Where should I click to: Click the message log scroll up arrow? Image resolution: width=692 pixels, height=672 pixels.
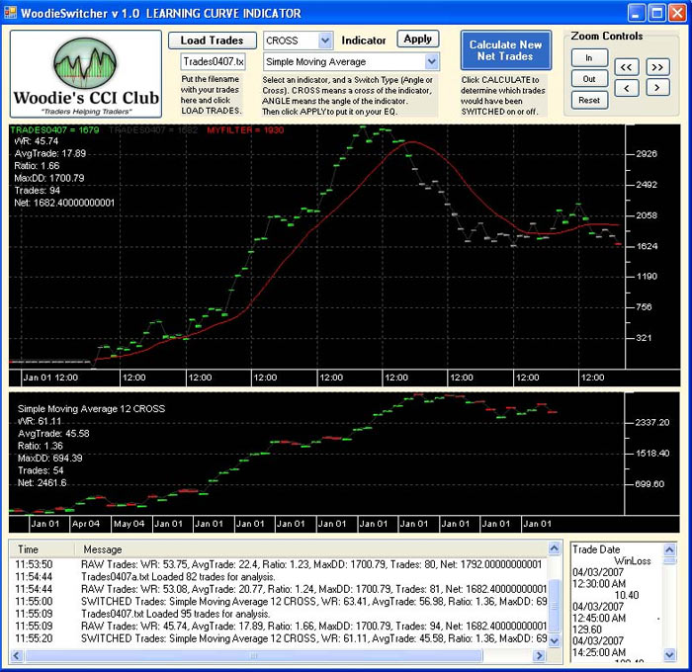pyautogui.click(x=555, y=548)
